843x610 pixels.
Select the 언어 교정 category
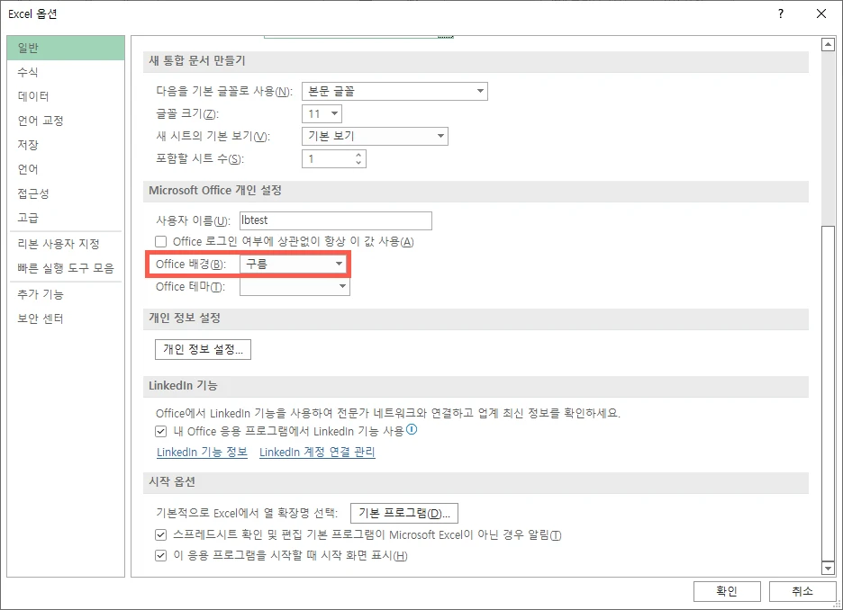pyautogui.click(x=66, y=121)
